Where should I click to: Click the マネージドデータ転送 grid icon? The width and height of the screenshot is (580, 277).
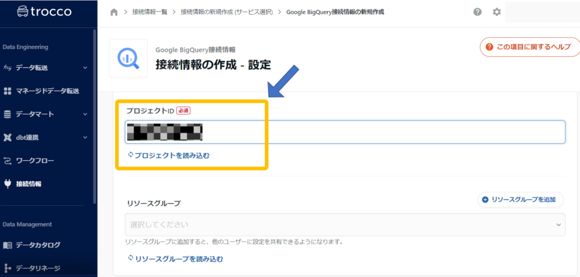7,91
